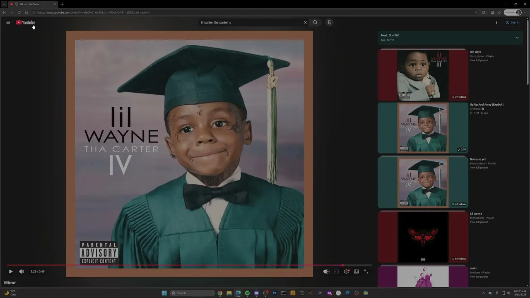The image size is (530, 298).
Task: Open the Windows Start menu
Action: pos(164,293)
